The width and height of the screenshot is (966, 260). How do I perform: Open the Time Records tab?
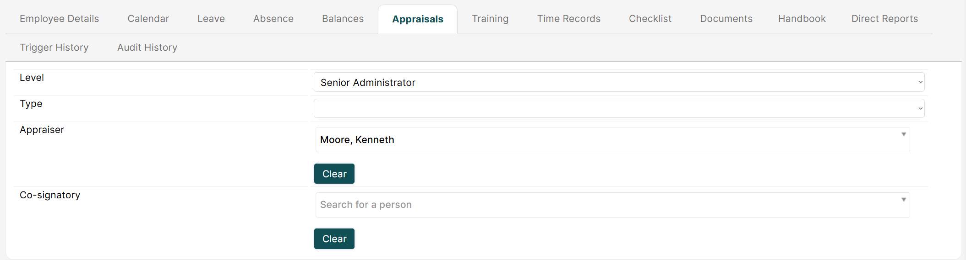(568, 19)
